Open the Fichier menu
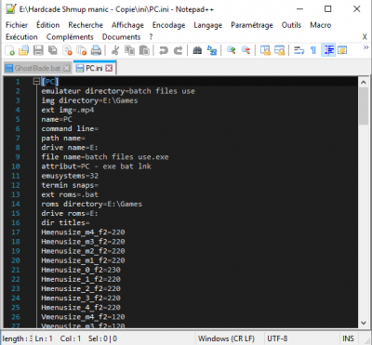This screenshot has width=372, height=345. tap(17, 25)
